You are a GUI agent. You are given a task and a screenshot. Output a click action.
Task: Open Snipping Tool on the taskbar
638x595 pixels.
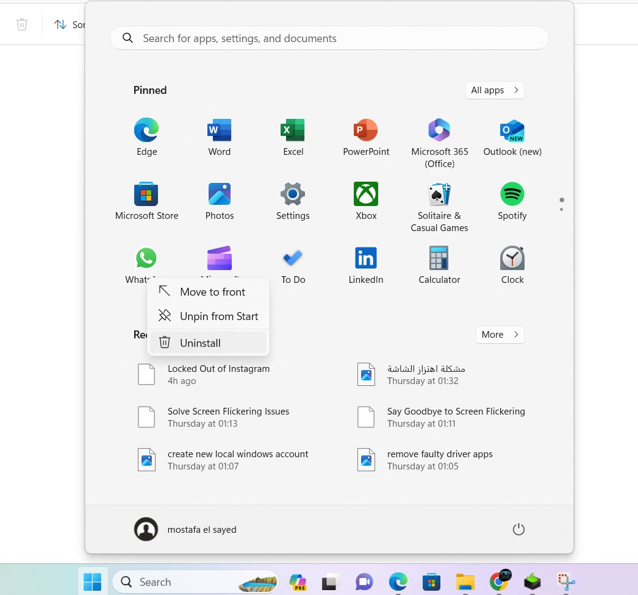[x=566, y=582]
